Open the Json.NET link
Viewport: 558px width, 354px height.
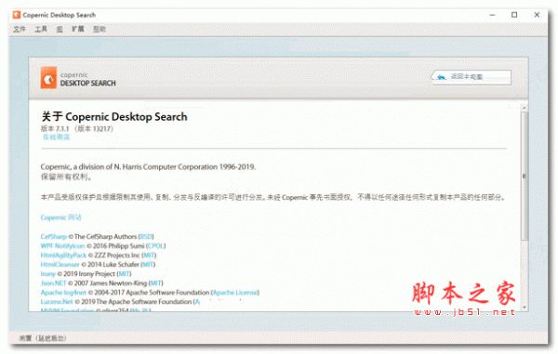point(53,282)
